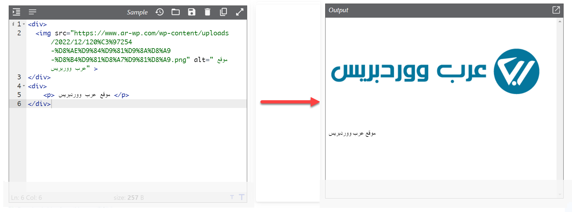572x212 pixels.
Task: Decrease font size with small T icon
Action: coord(232,197)
